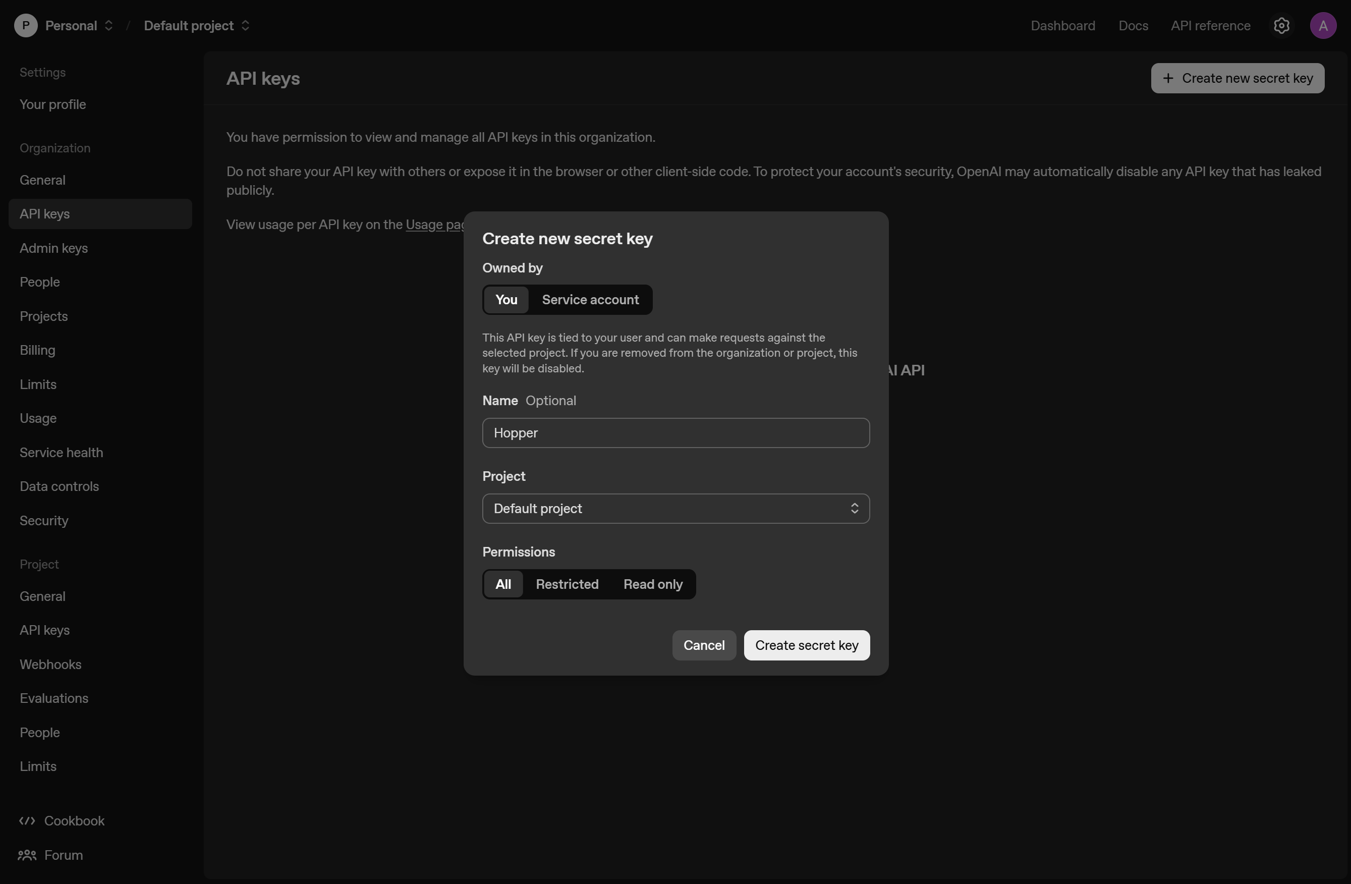Image resolution: width=1351 pixels, height=884 pixels.
Task: Select Service account as the key owner
Action: [590, 300]
